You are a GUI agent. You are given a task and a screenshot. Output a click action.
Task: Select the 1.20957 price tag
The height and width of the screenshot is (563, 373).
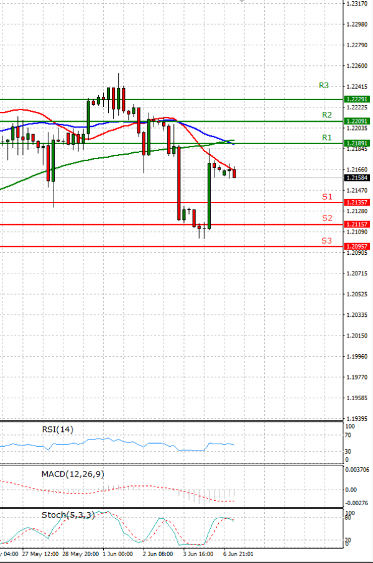356,246
